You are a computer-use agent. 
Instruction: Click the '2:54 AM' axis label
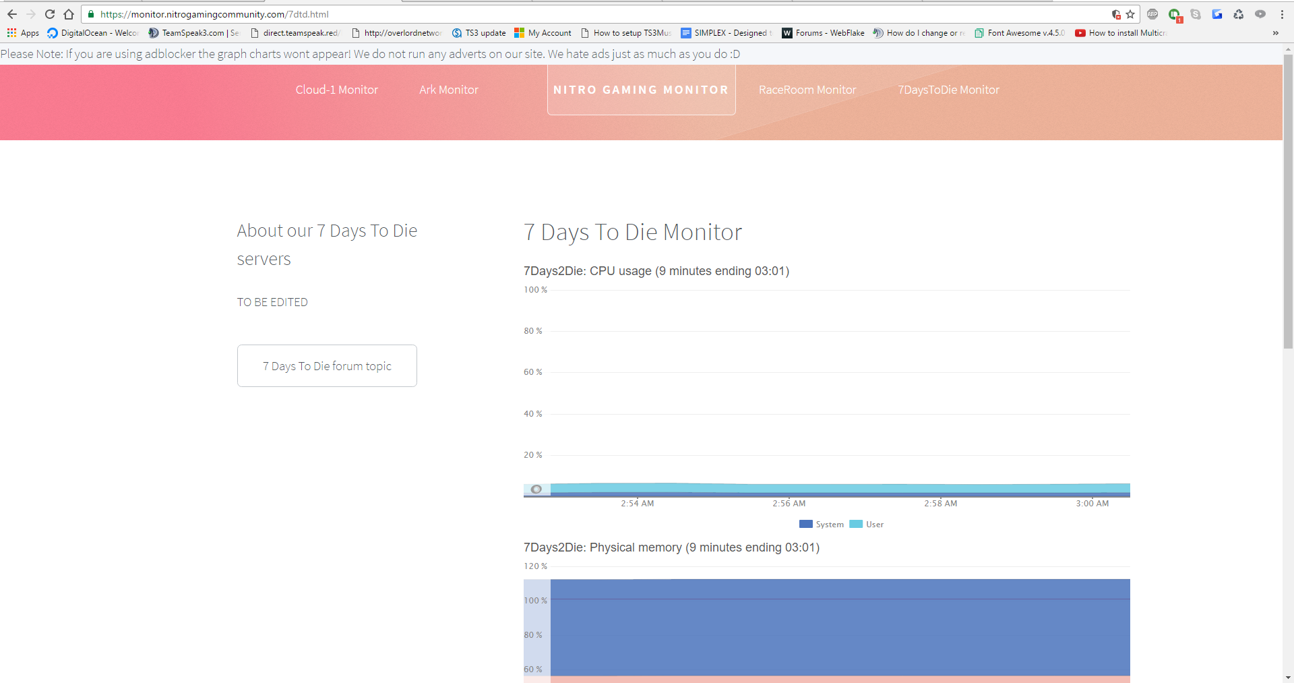638,504
